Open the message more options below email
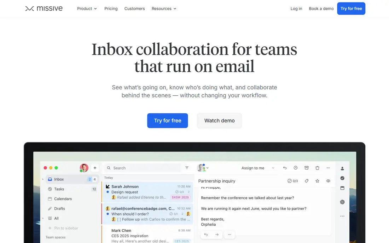The height and width of the screenshot is (243, 389). (230, 234)
